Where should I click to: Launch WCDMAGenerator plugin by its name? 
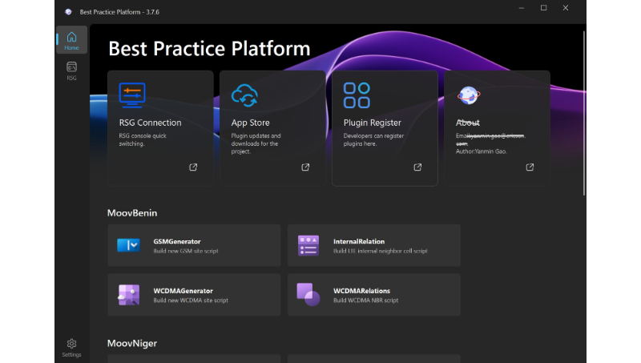coord(183,291)
